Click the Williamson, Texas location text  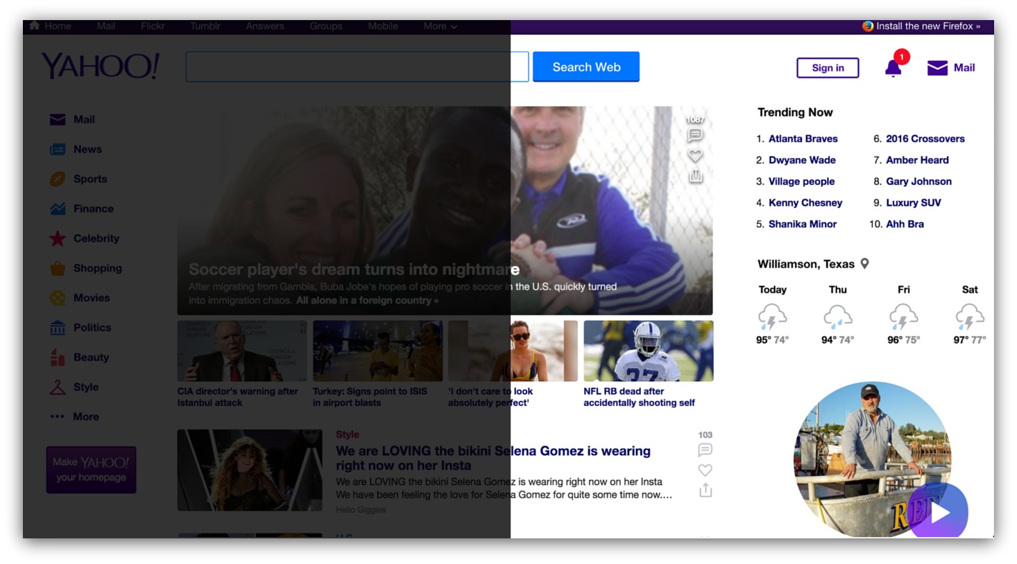[806, 264]
